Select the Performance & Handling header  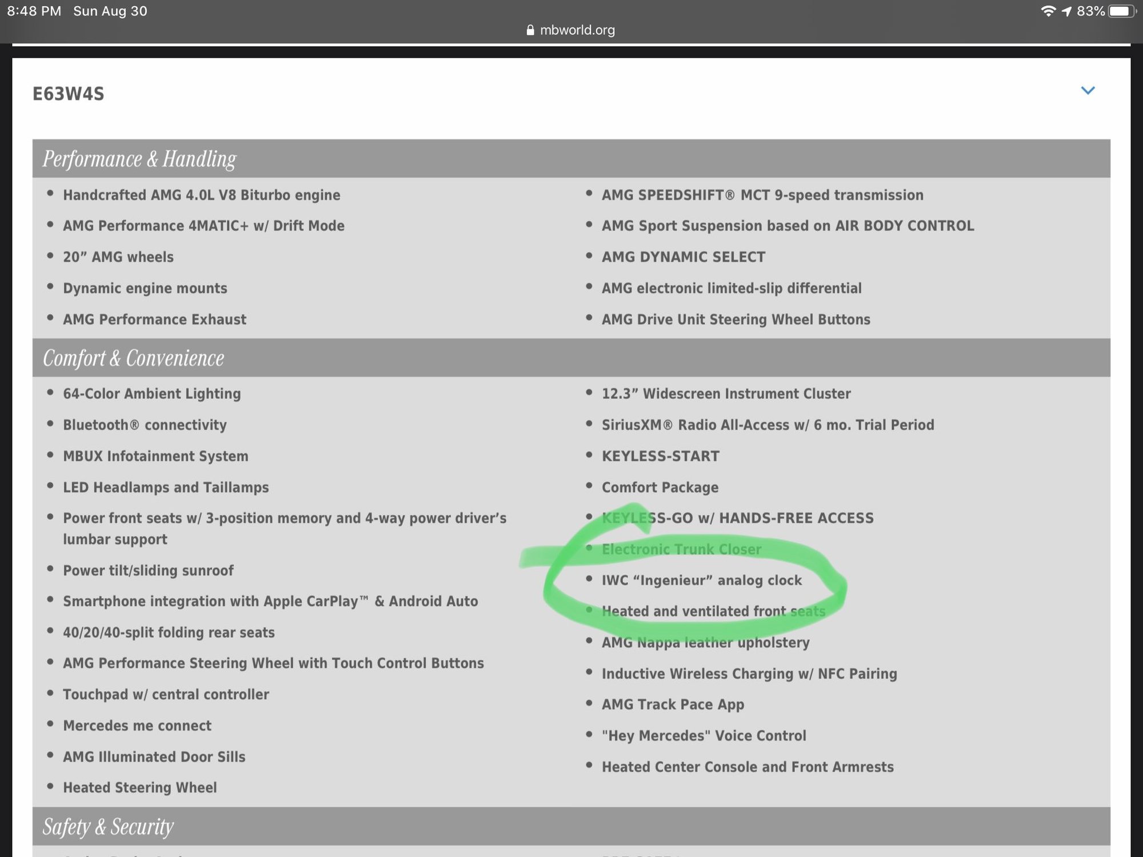(139, 159)
